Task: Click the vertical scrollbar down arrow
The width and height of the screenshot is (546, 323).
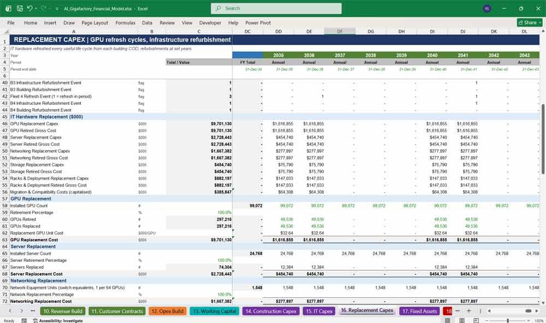Action: point(543,303)
